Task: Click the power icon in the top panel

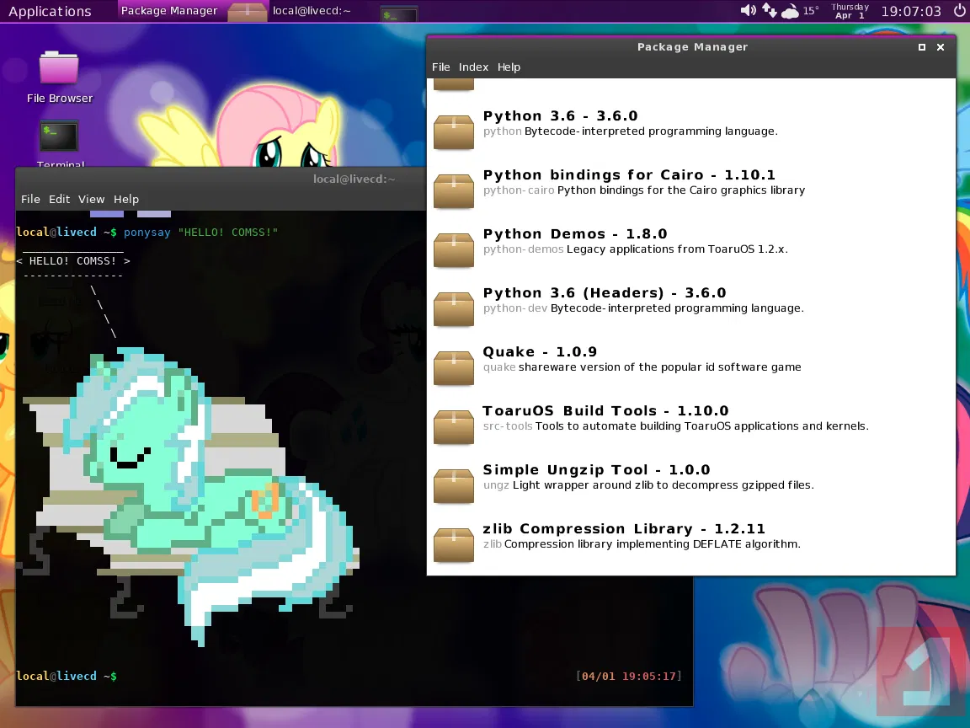Action: pos(959,10)
